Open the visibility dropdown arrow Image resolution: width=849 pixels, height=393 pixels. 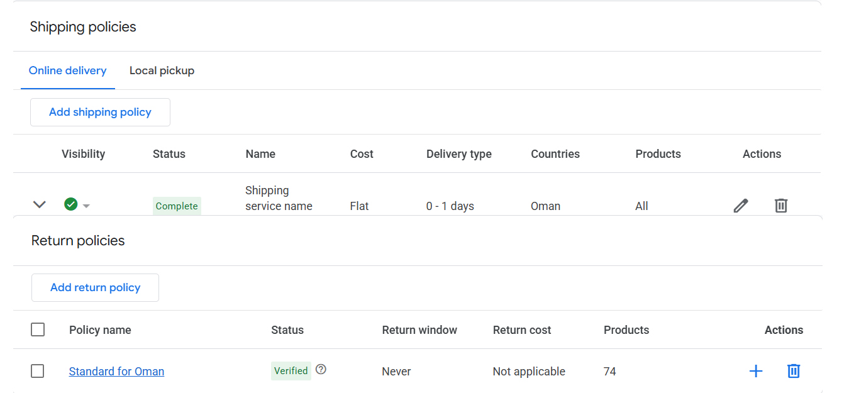point(87,206)
